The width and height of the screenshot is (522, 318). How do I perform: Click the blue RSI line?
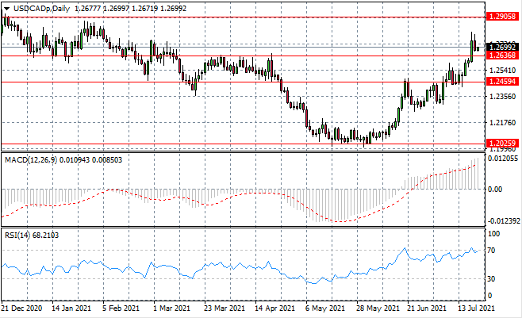pos(238,266)
